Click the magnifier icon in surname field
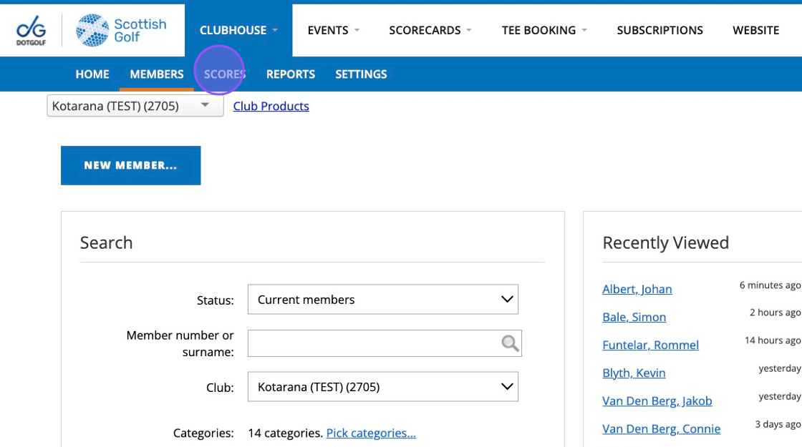This screenshot has height=447, width=802. pos(510,343)
